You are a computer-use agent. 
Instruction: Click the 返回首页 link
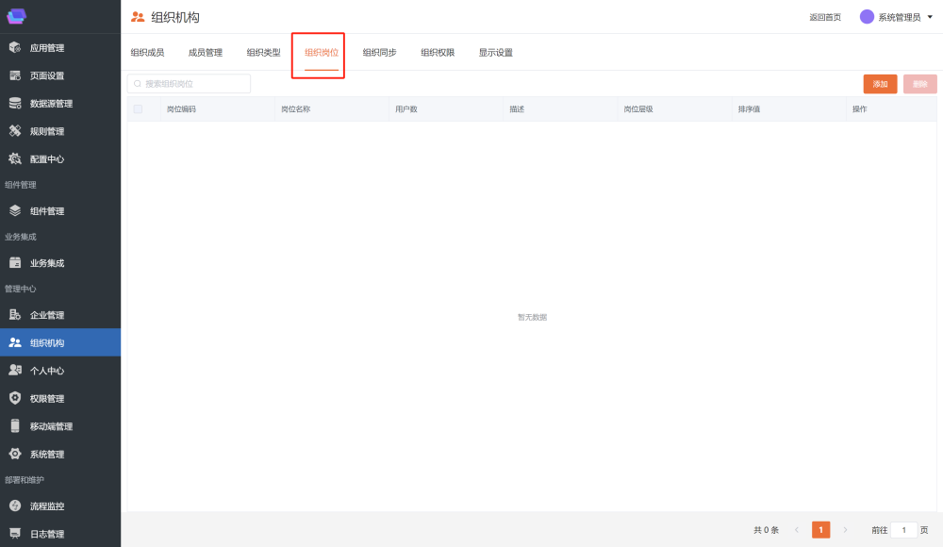click(x=824, y=17)
